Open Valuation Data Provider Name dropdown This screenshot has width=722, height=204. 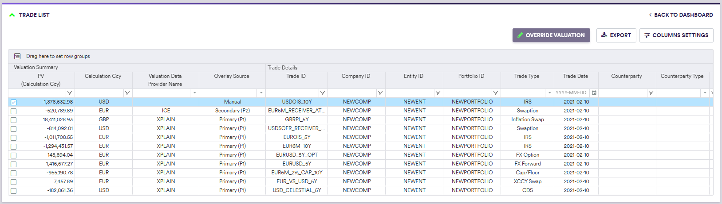coord(194,93)
